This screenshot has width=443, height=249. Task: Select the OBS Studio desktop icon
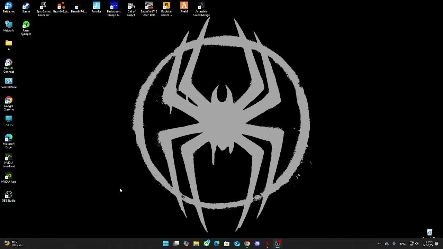9,196
